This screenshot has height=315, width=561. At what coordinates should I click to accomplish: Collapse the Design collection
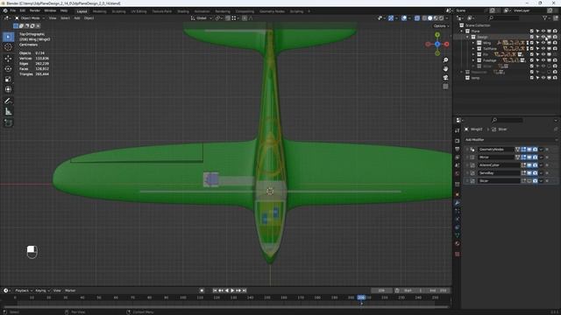(467, 37)
